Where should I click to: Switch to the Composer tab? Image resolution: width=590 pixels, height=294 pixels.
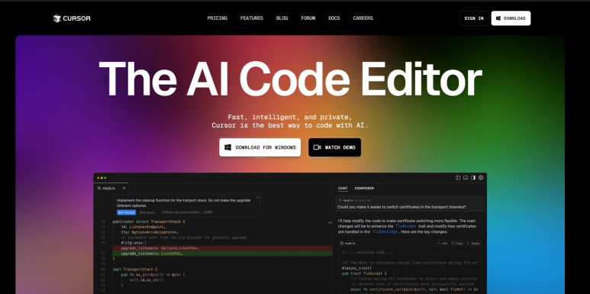pyautogui.click(x=364, y=188)
